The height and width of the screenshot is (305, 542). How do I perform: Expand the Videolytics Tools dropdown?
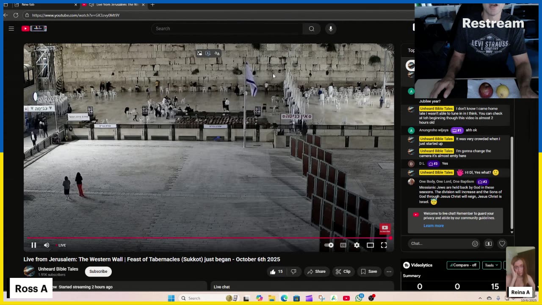tap(491, 265)
